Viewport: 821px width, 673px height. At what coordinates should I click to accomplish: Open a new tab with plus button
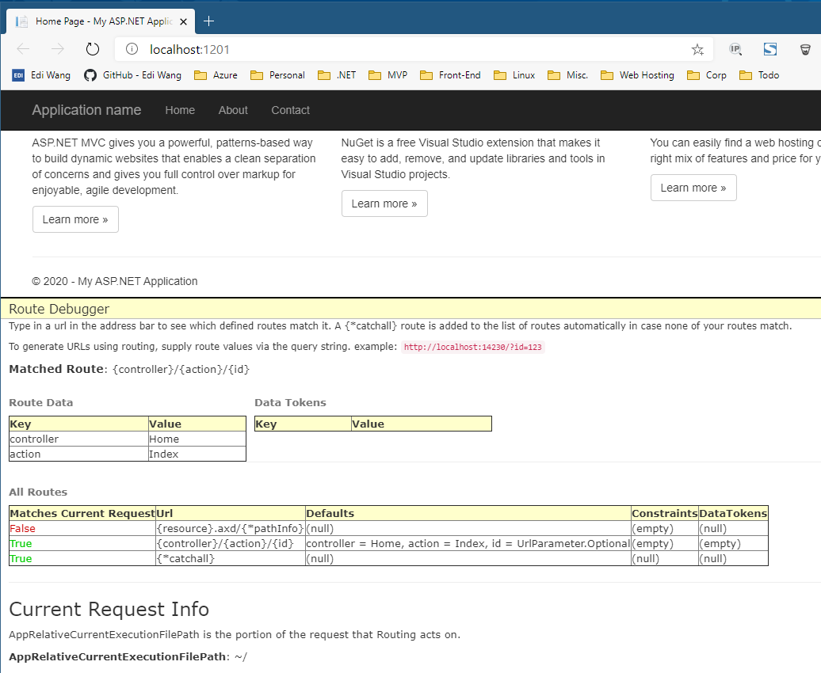pos(208,21)
